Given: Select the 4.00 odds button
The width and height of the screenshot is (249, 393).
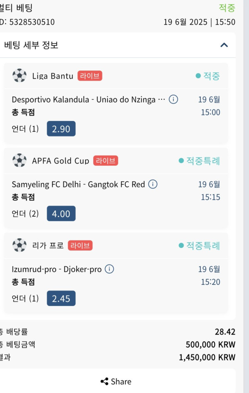Looking at the screenshot, I should click(x=61, y=213).
